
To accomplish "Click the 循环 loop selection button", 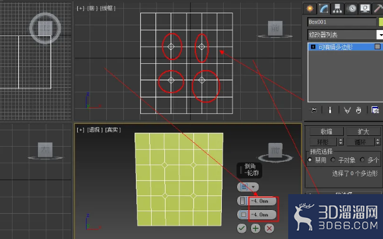I will pos(360,142).
